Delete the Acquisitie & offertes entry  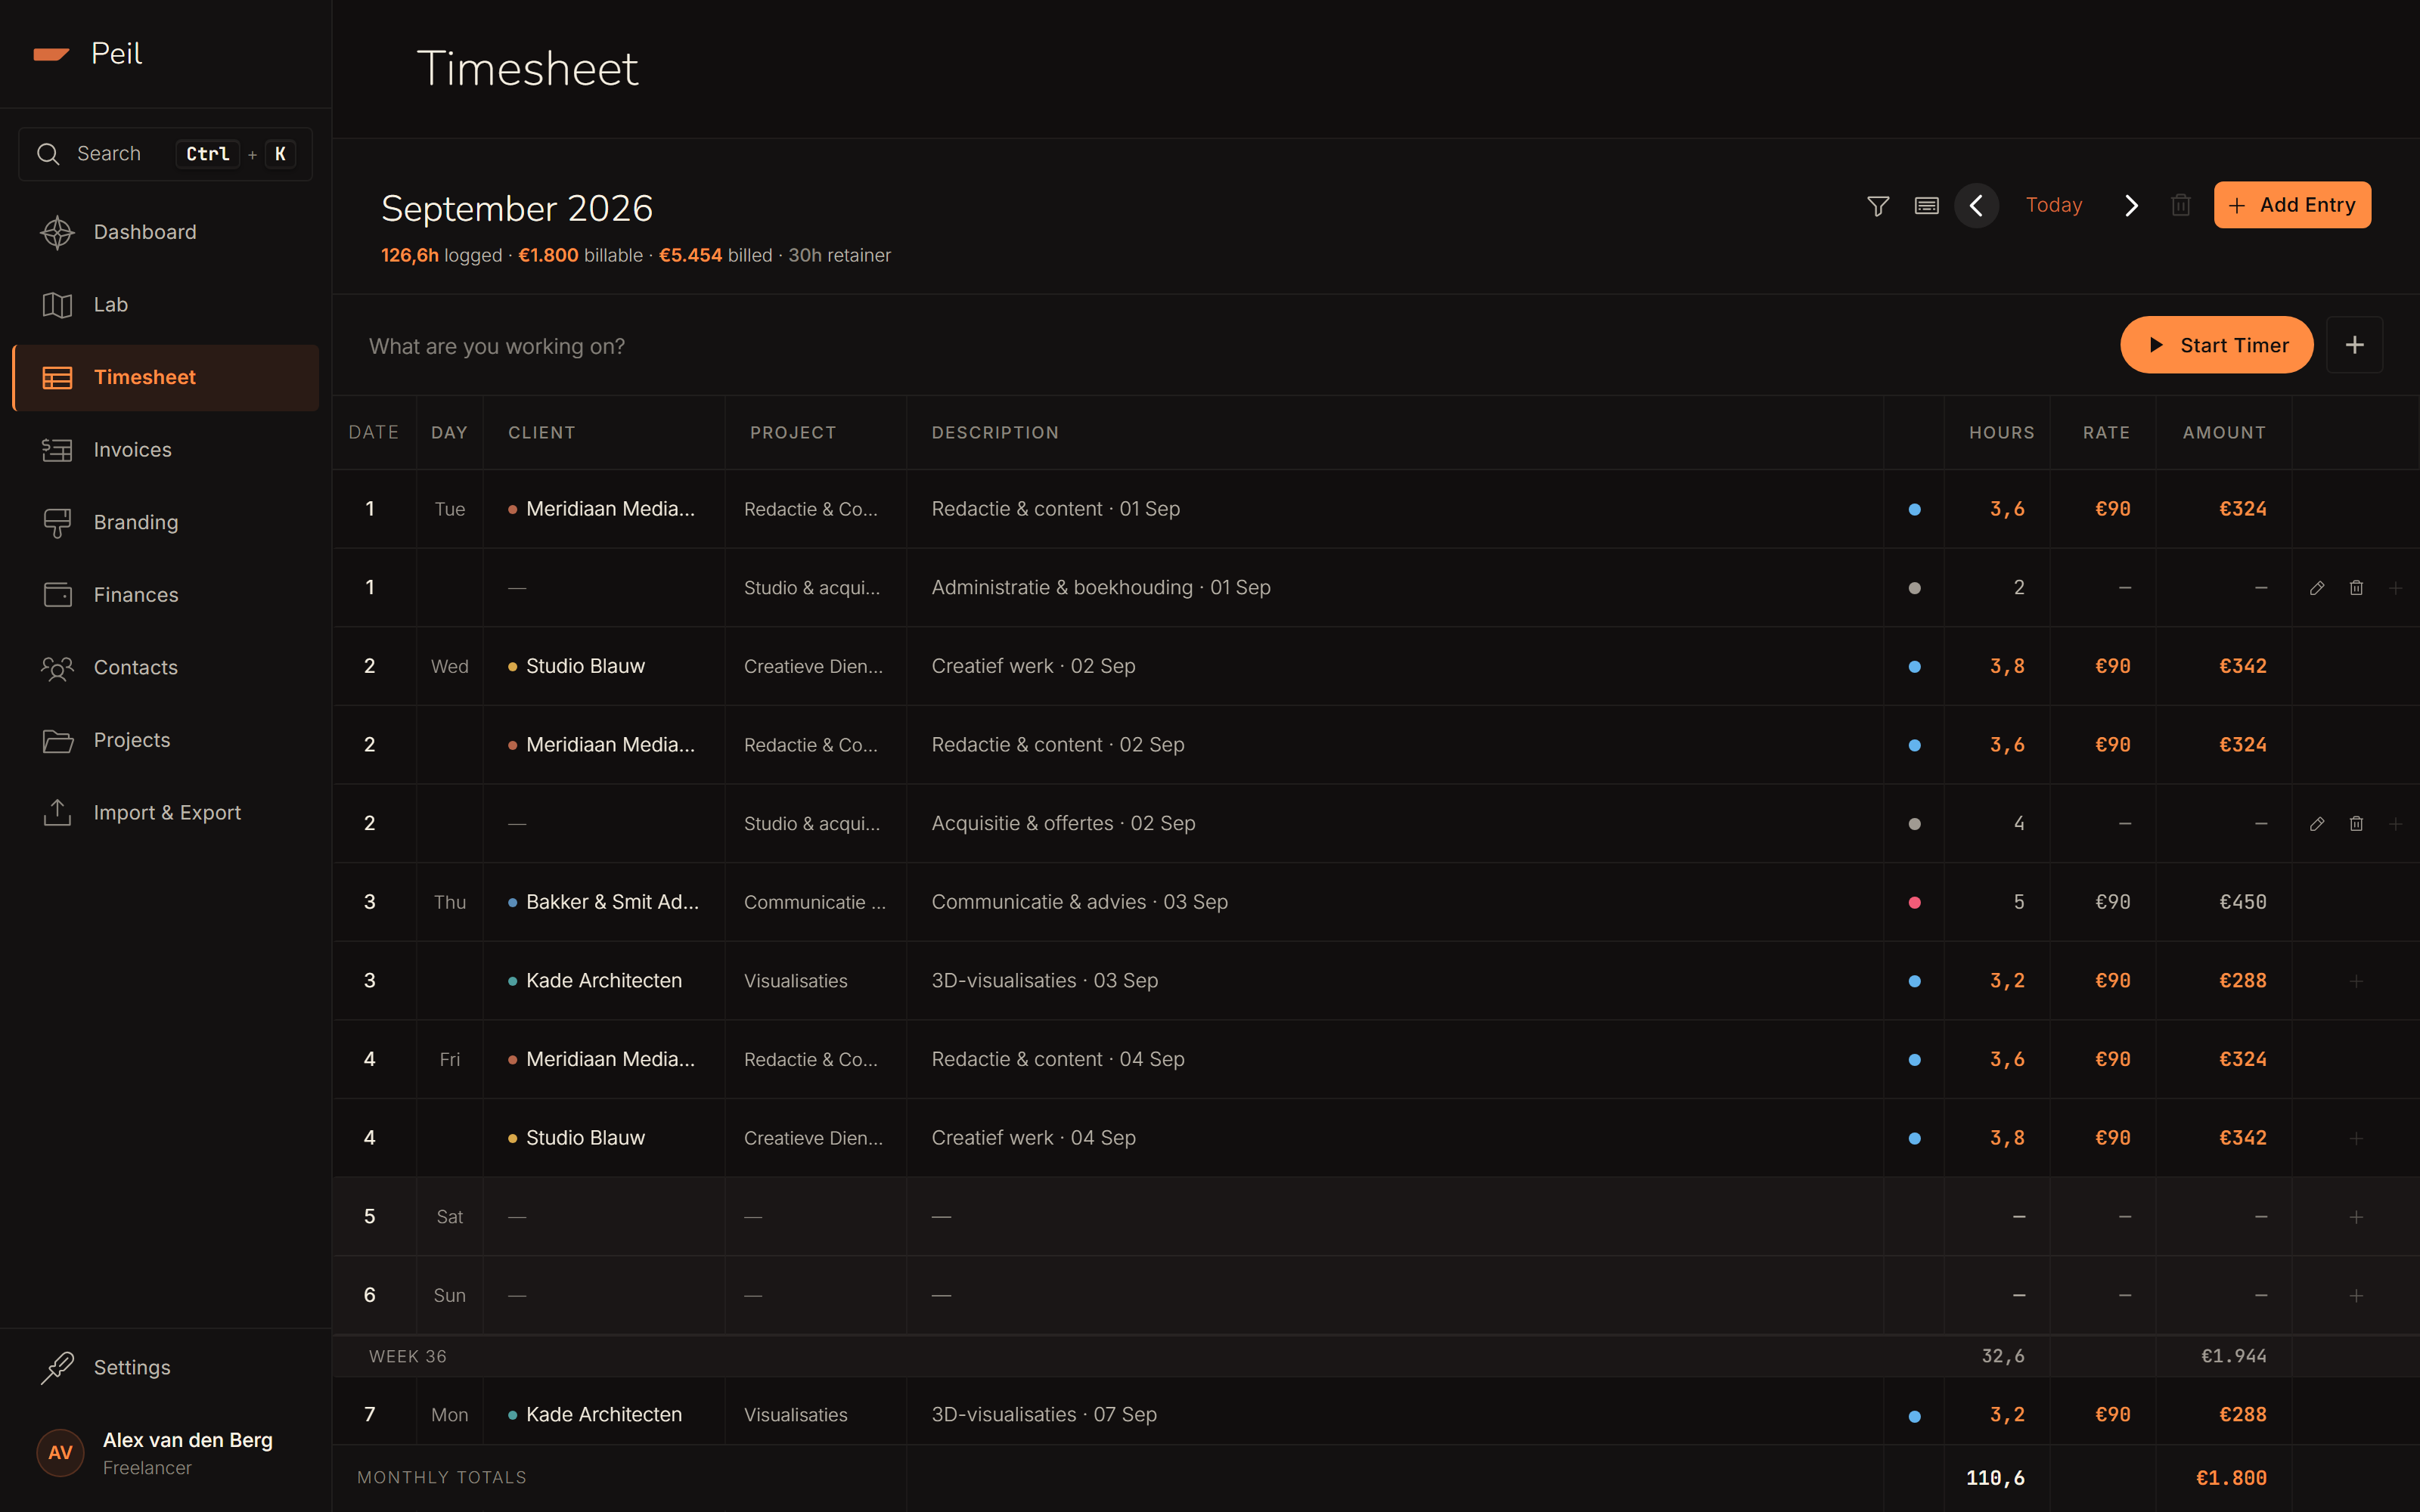2356,824
